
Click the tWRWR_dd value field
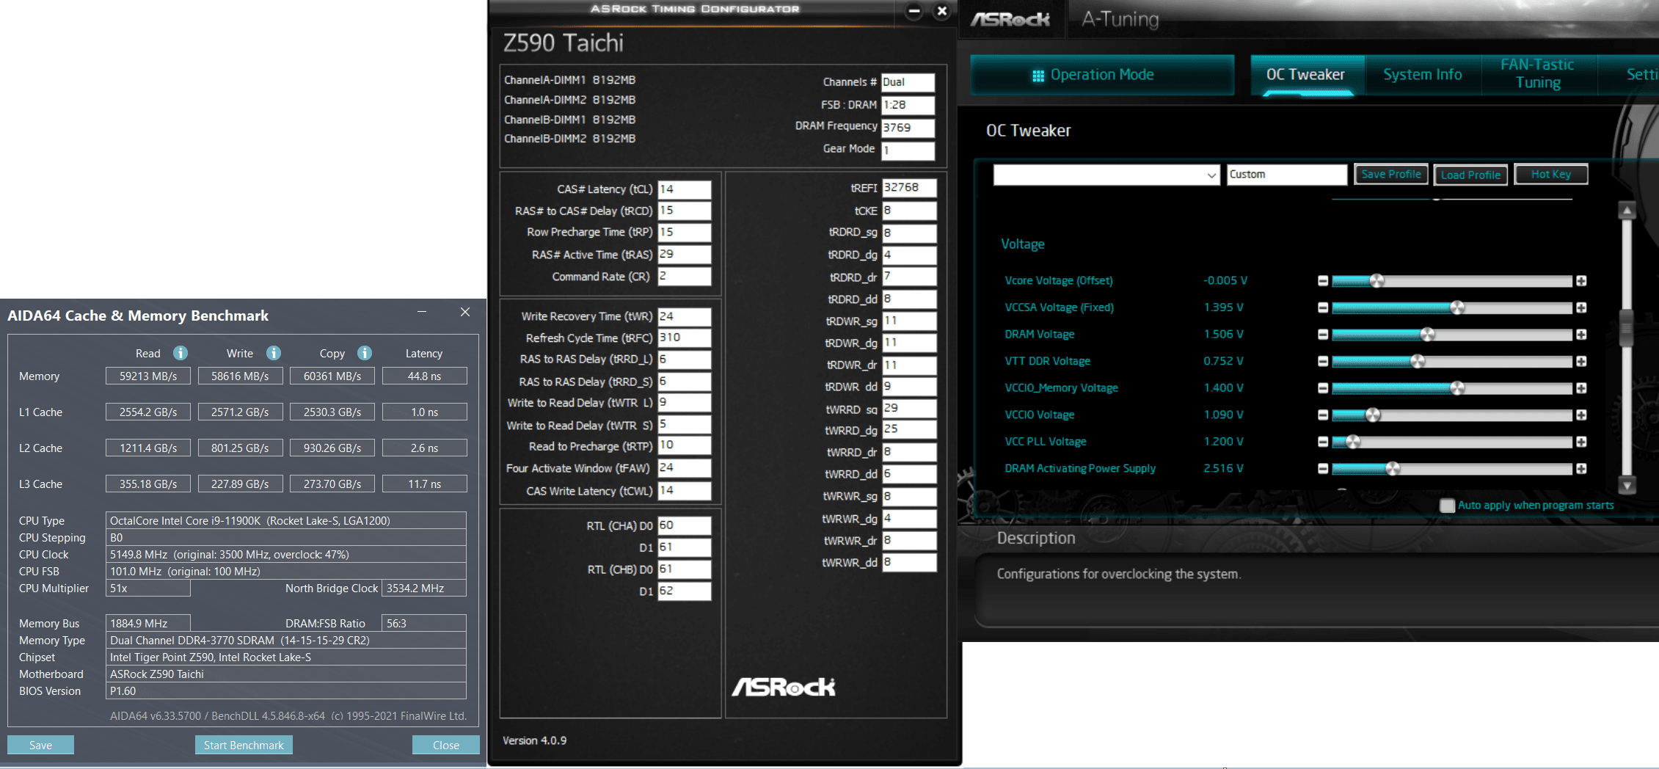click(908, 563)
